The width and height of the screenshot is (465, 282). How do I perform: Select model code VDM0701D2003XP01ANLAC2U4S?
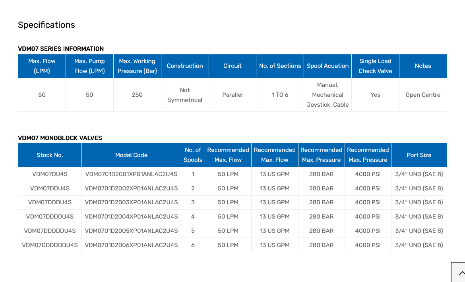click(x=131, y=202)
